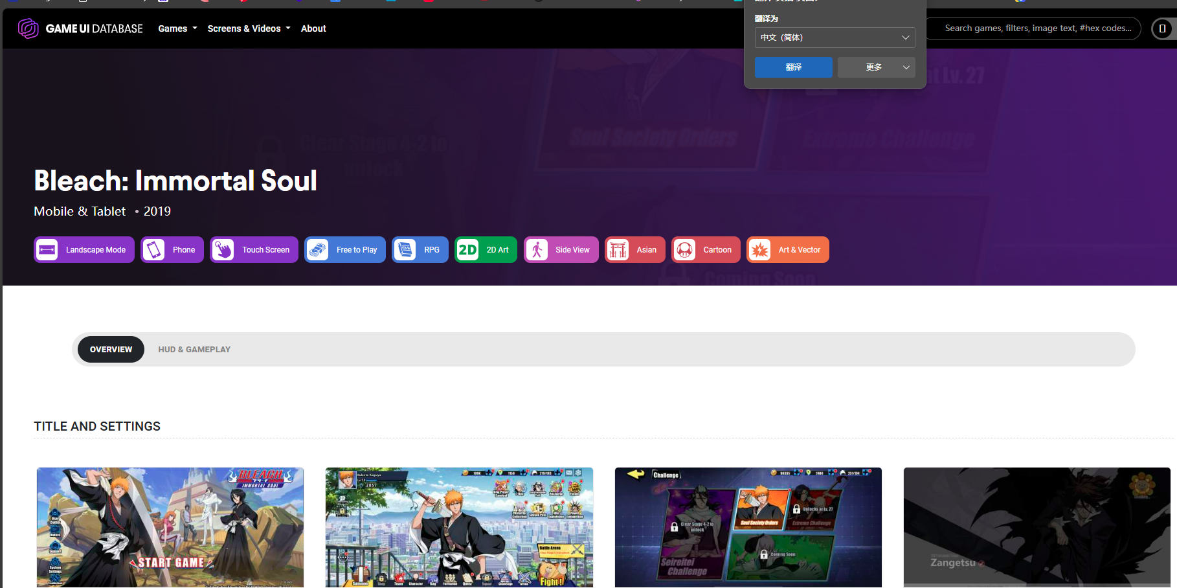The width and height of the screenshot is (1177, 588).
Task: Click the Free to Play coins icon
Action: [318, 250]
